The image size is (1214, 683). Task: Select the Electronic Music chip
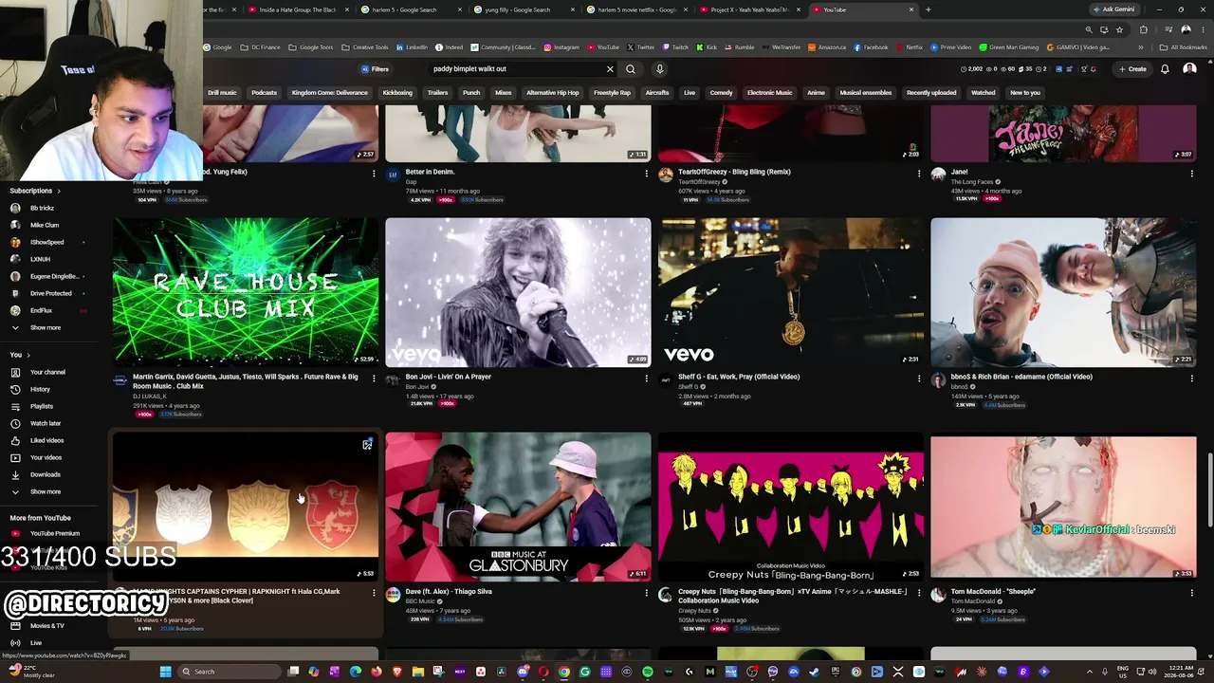(x=769, y=93)
